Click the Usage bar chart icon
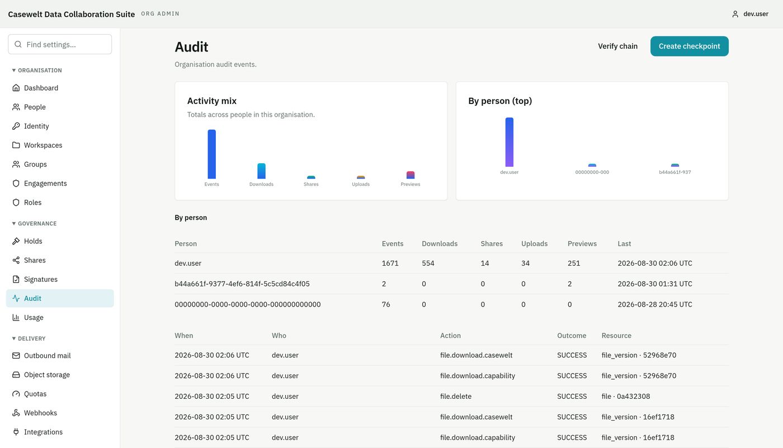Viewport: 783px width, 448px height. [x=16, y=317]
